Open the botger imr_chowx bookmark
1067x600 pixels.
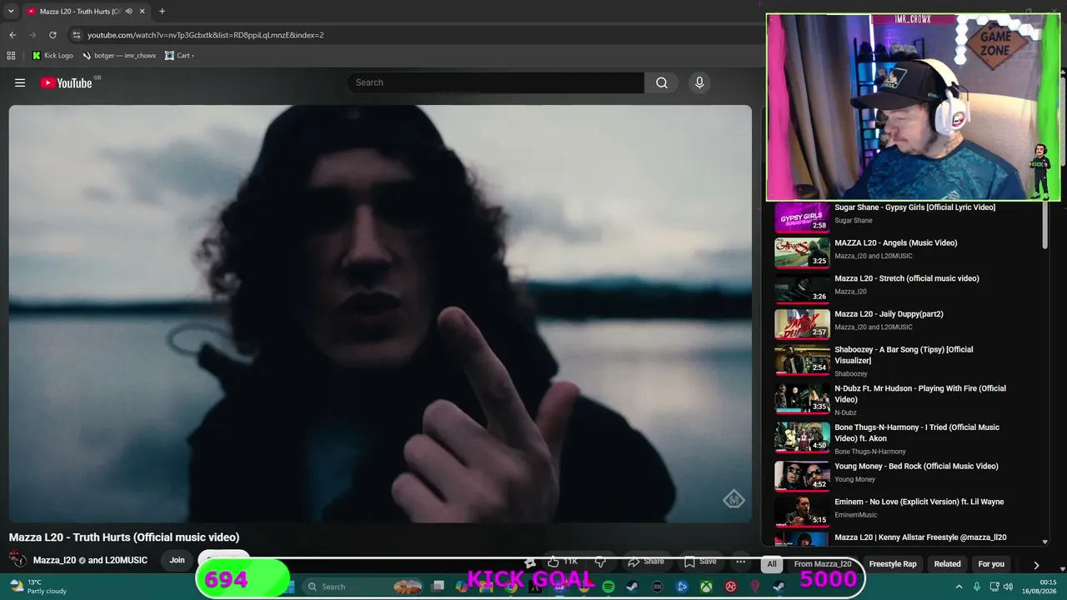point(118,56)
